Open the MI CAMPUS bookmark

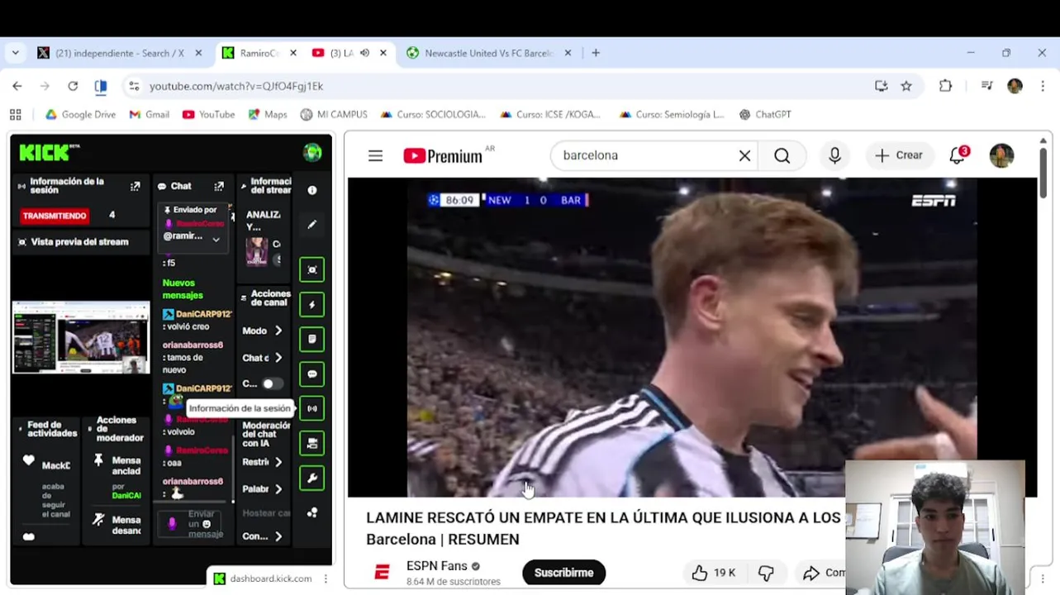[x=334, y=115]
